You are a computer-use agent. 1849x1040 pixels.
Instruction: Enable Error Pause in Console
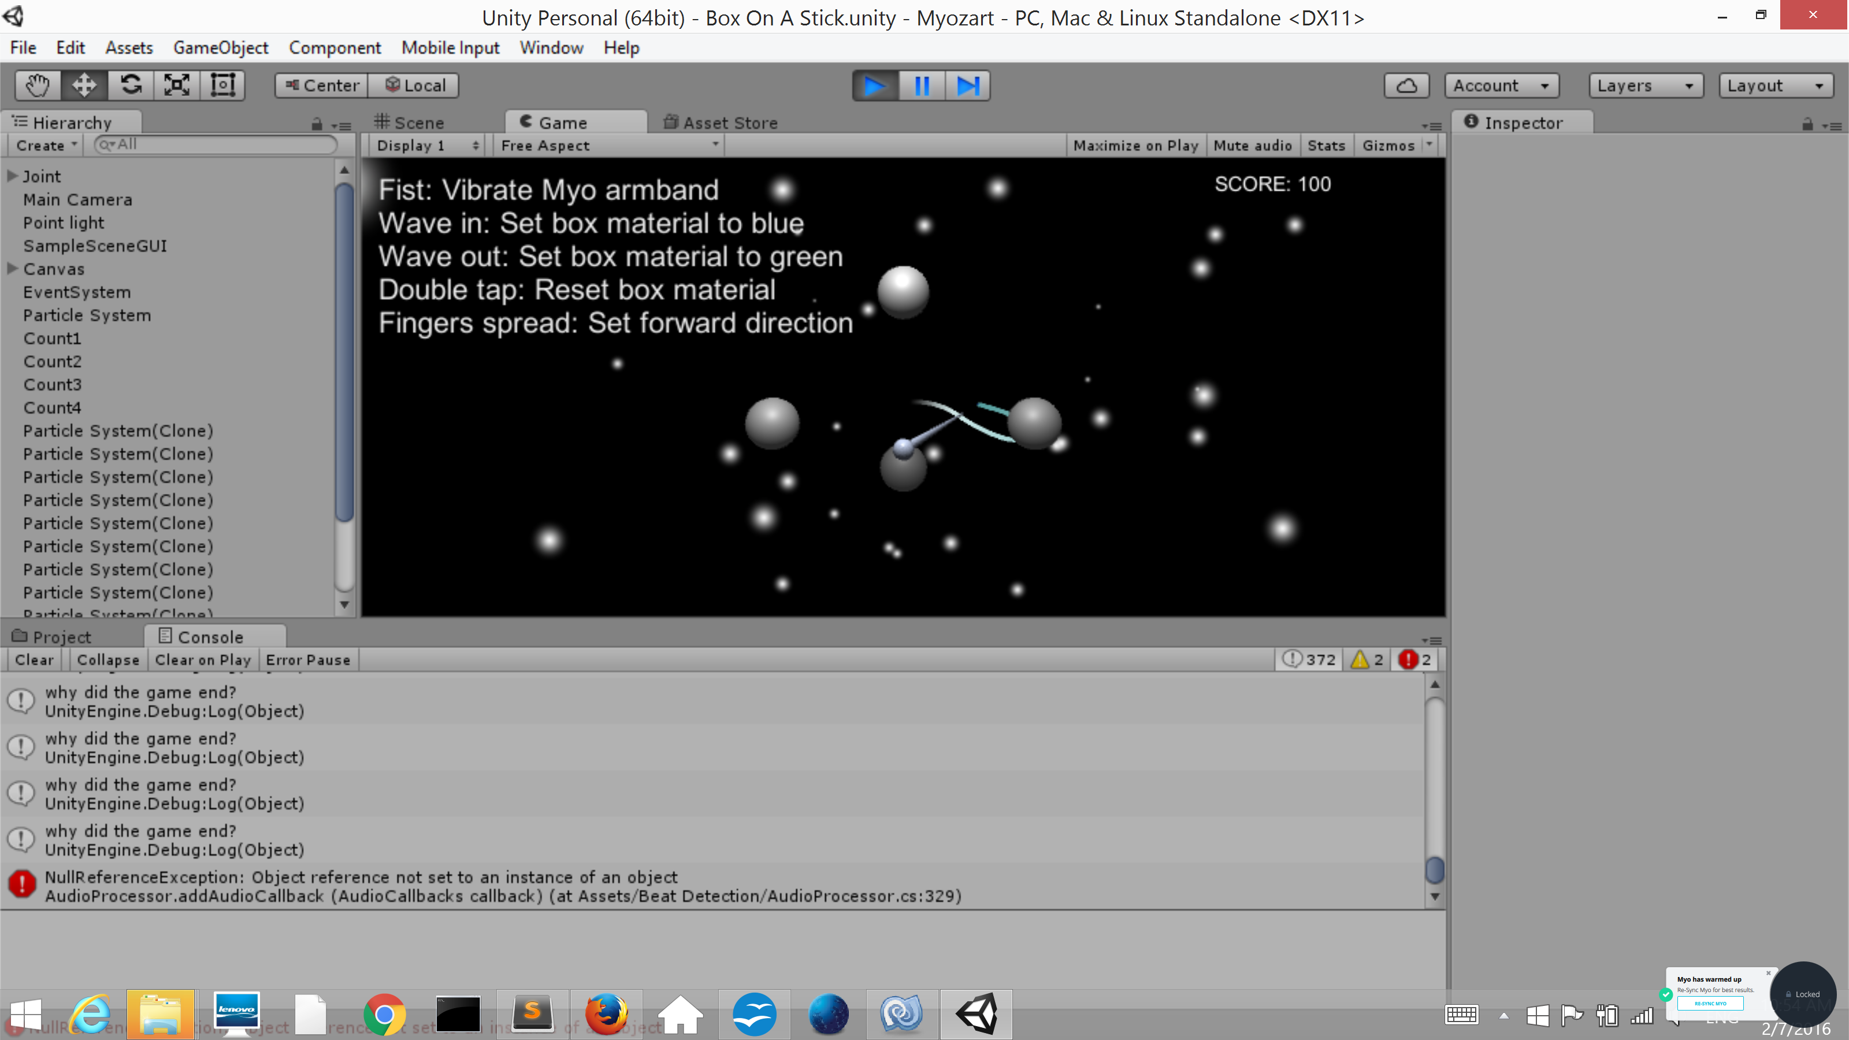[x=308, y=660]
